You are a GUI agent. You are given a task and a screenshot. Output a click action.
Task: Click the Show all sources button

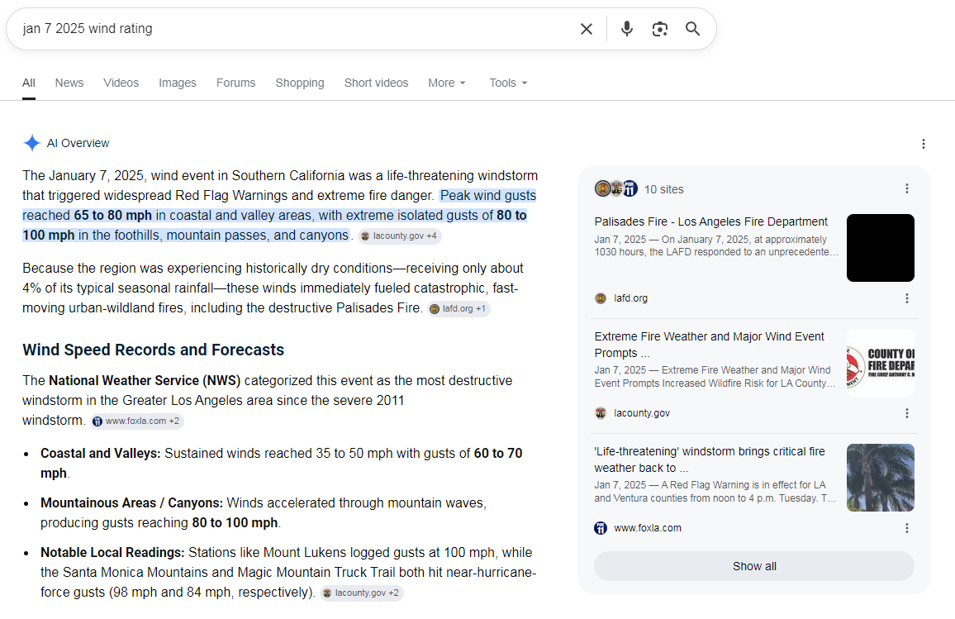(x=754, y=567)
